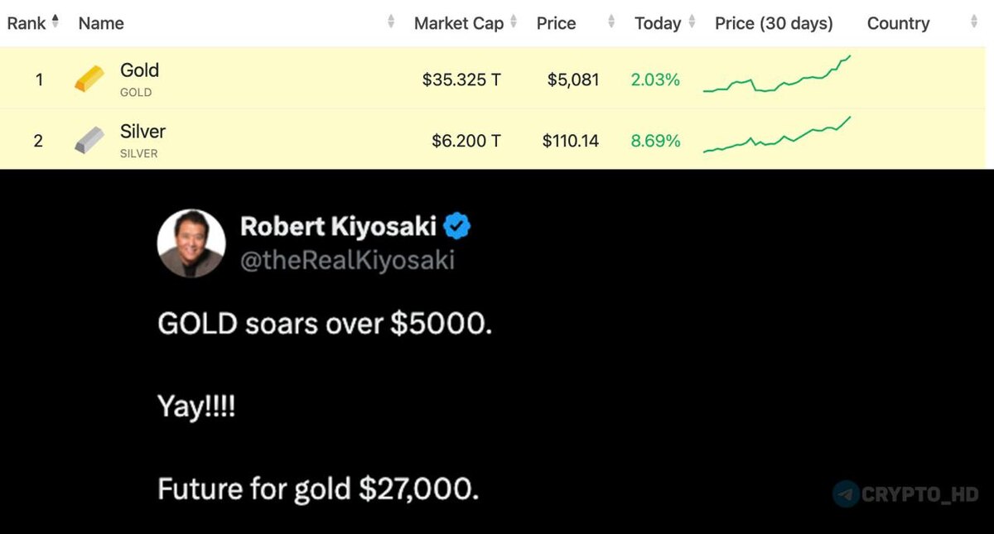Open the Gold asset link
The image size is (994, 534).
(139, 70)
